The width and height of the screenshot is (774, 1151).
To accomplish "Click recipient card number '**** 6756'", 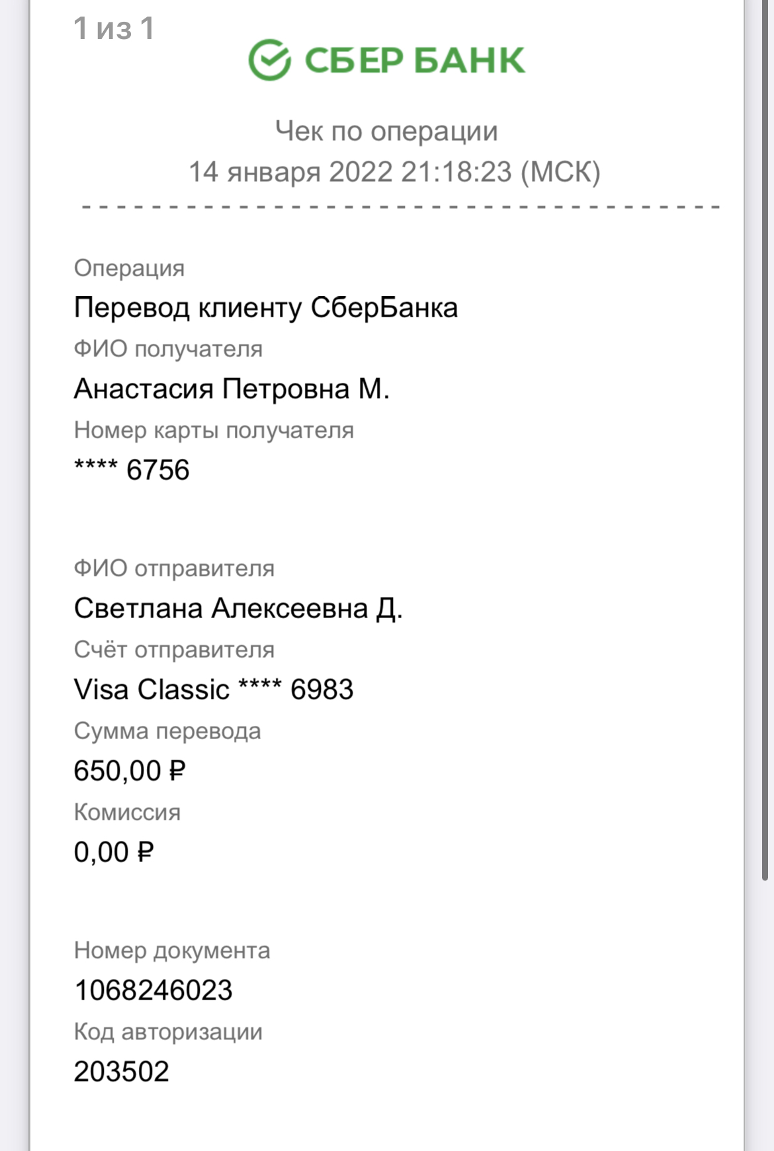I will coord(132,470).
